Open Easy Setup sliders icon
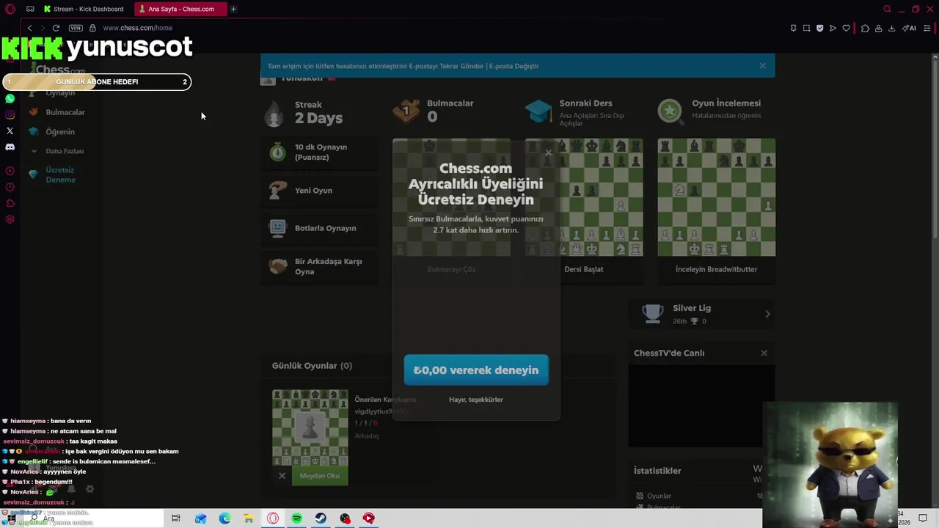 [x=927, y=28]
